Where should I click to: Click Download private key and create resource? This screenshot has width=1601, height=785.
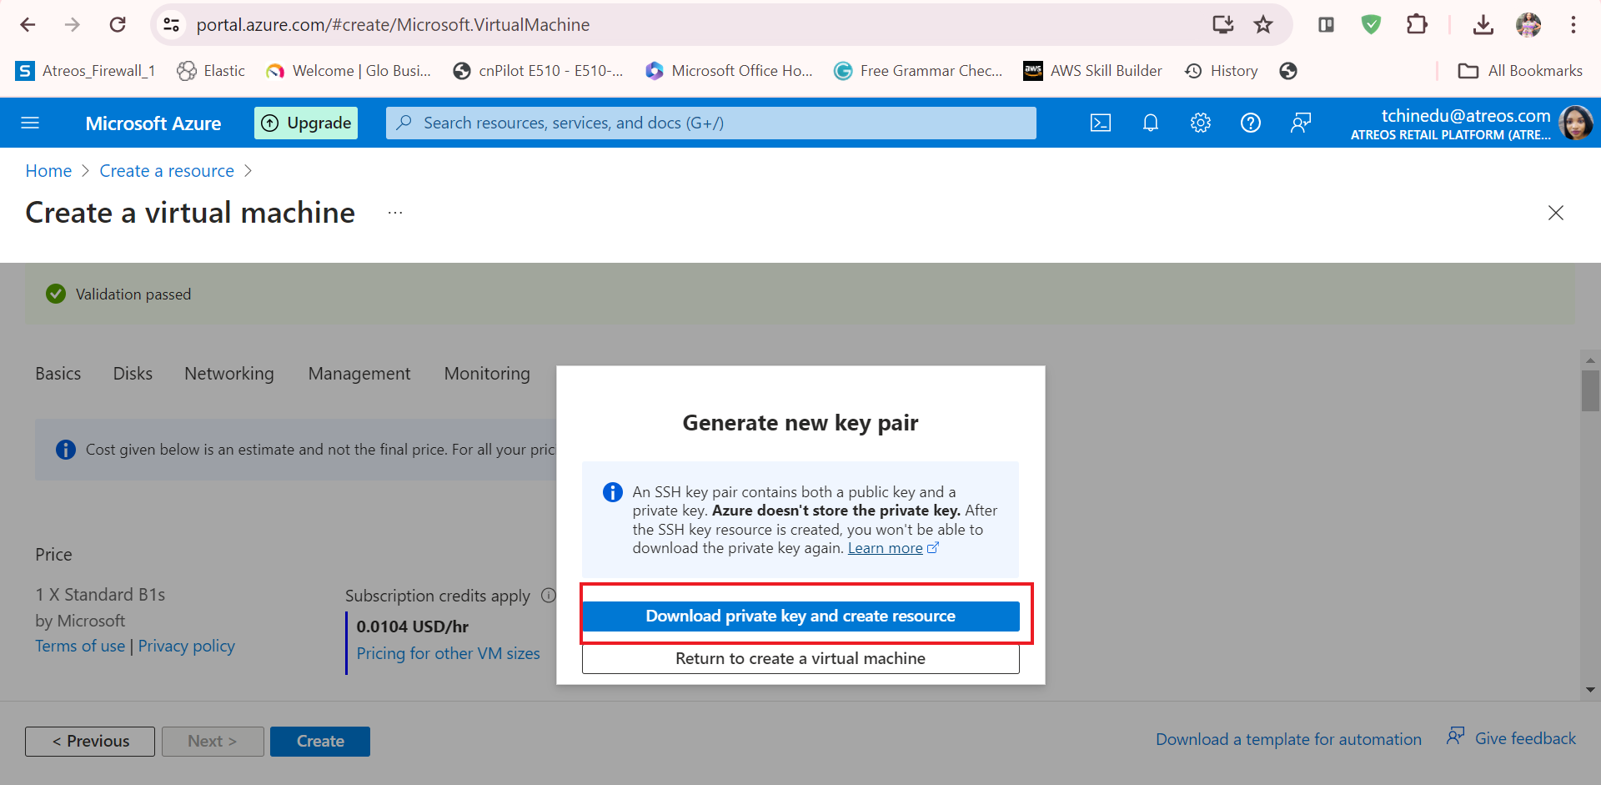click(x=800, y=616)
